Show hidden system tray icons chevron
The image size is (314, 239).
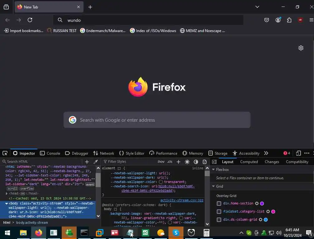(241, 233)
